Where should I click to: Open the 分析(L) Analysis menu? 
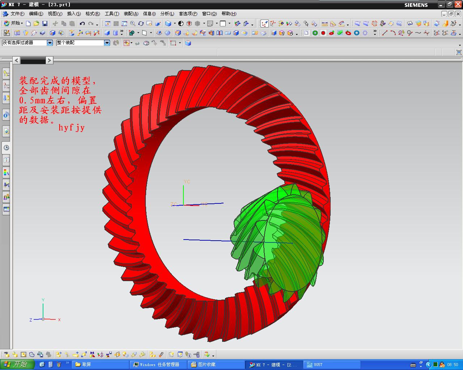(167, 14)
